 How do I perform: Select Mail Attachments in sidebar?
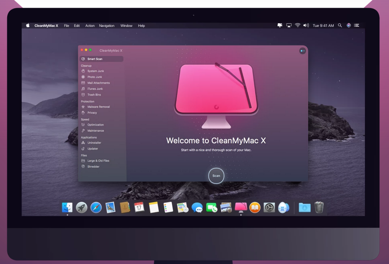[98, 83]
